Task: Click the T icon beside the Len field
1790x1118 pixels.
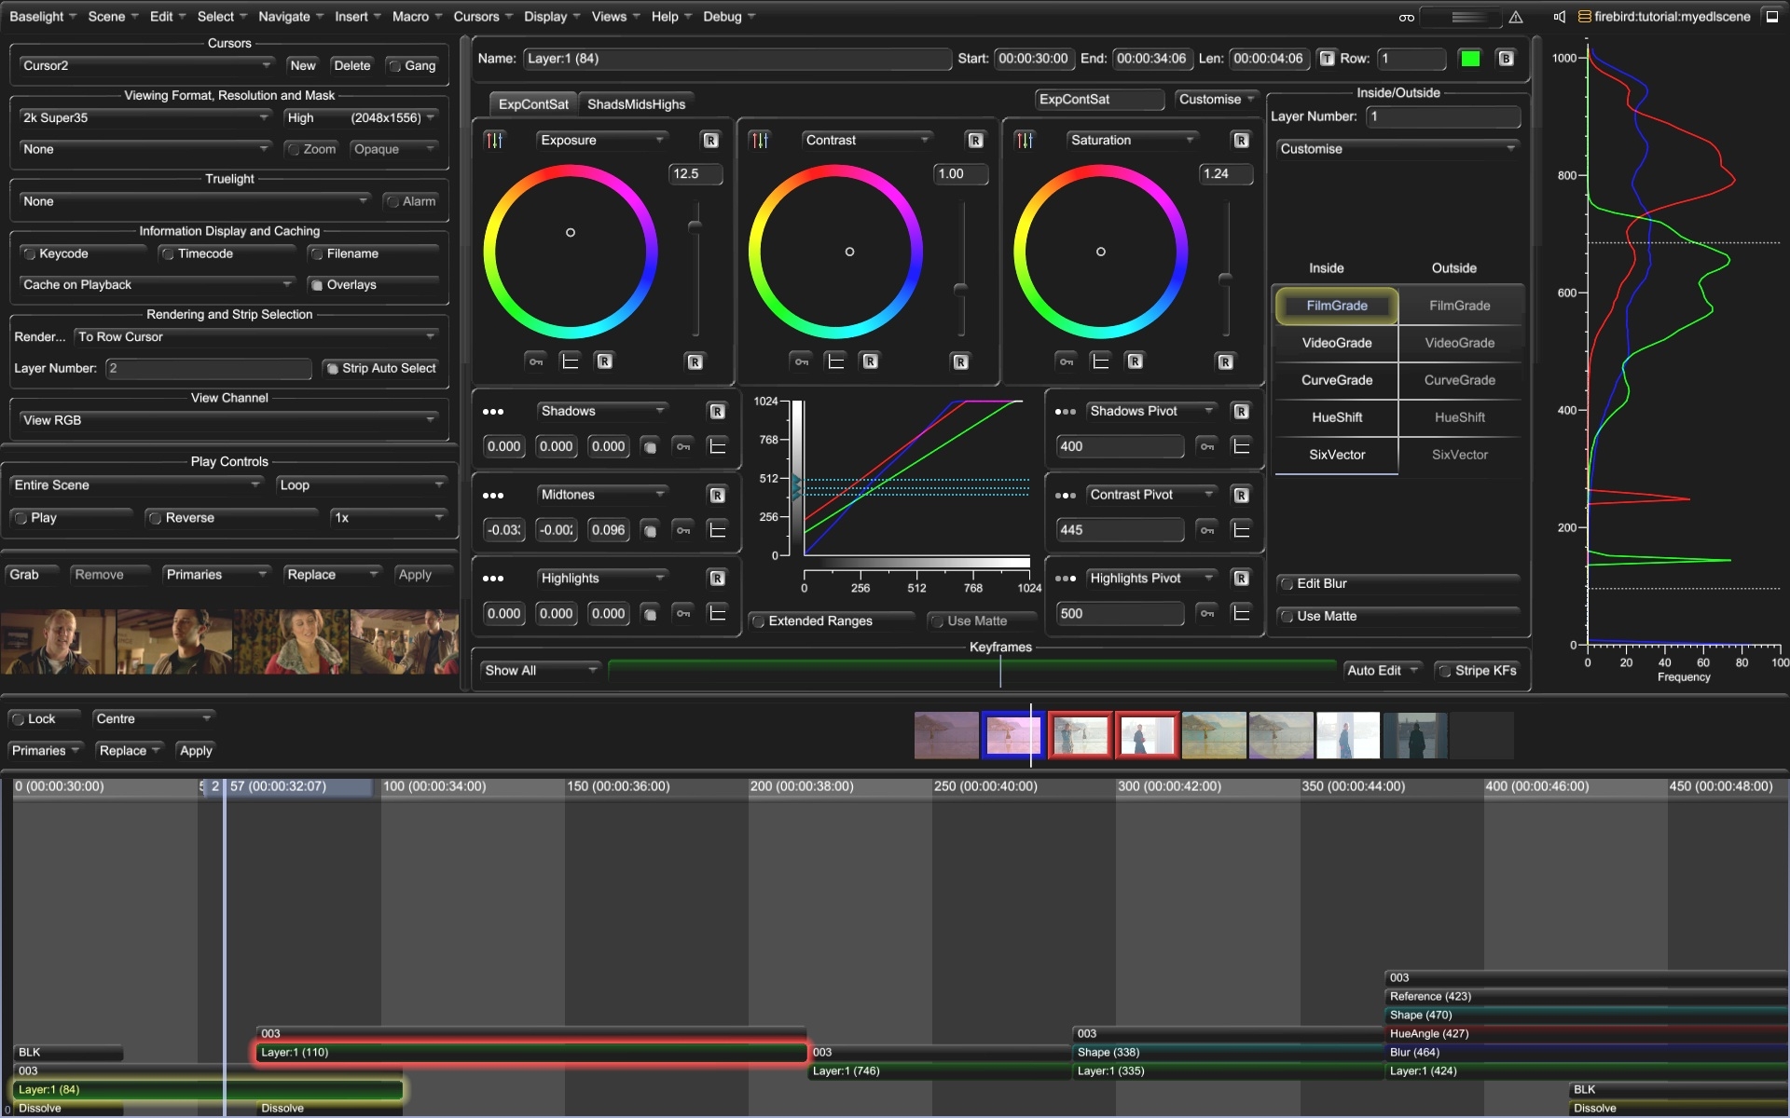Action: (1326, 59)
